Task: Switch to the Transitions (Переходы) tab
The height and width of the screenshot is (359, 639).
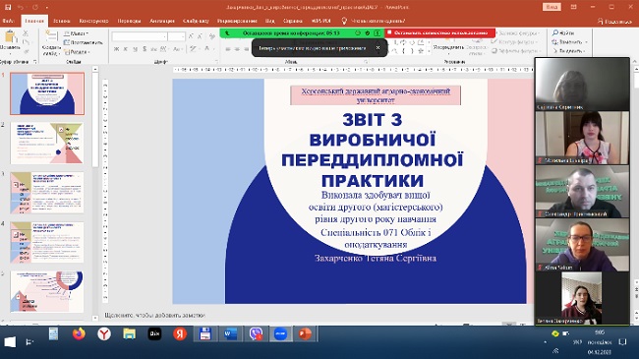Action: (x=129, y=21)
